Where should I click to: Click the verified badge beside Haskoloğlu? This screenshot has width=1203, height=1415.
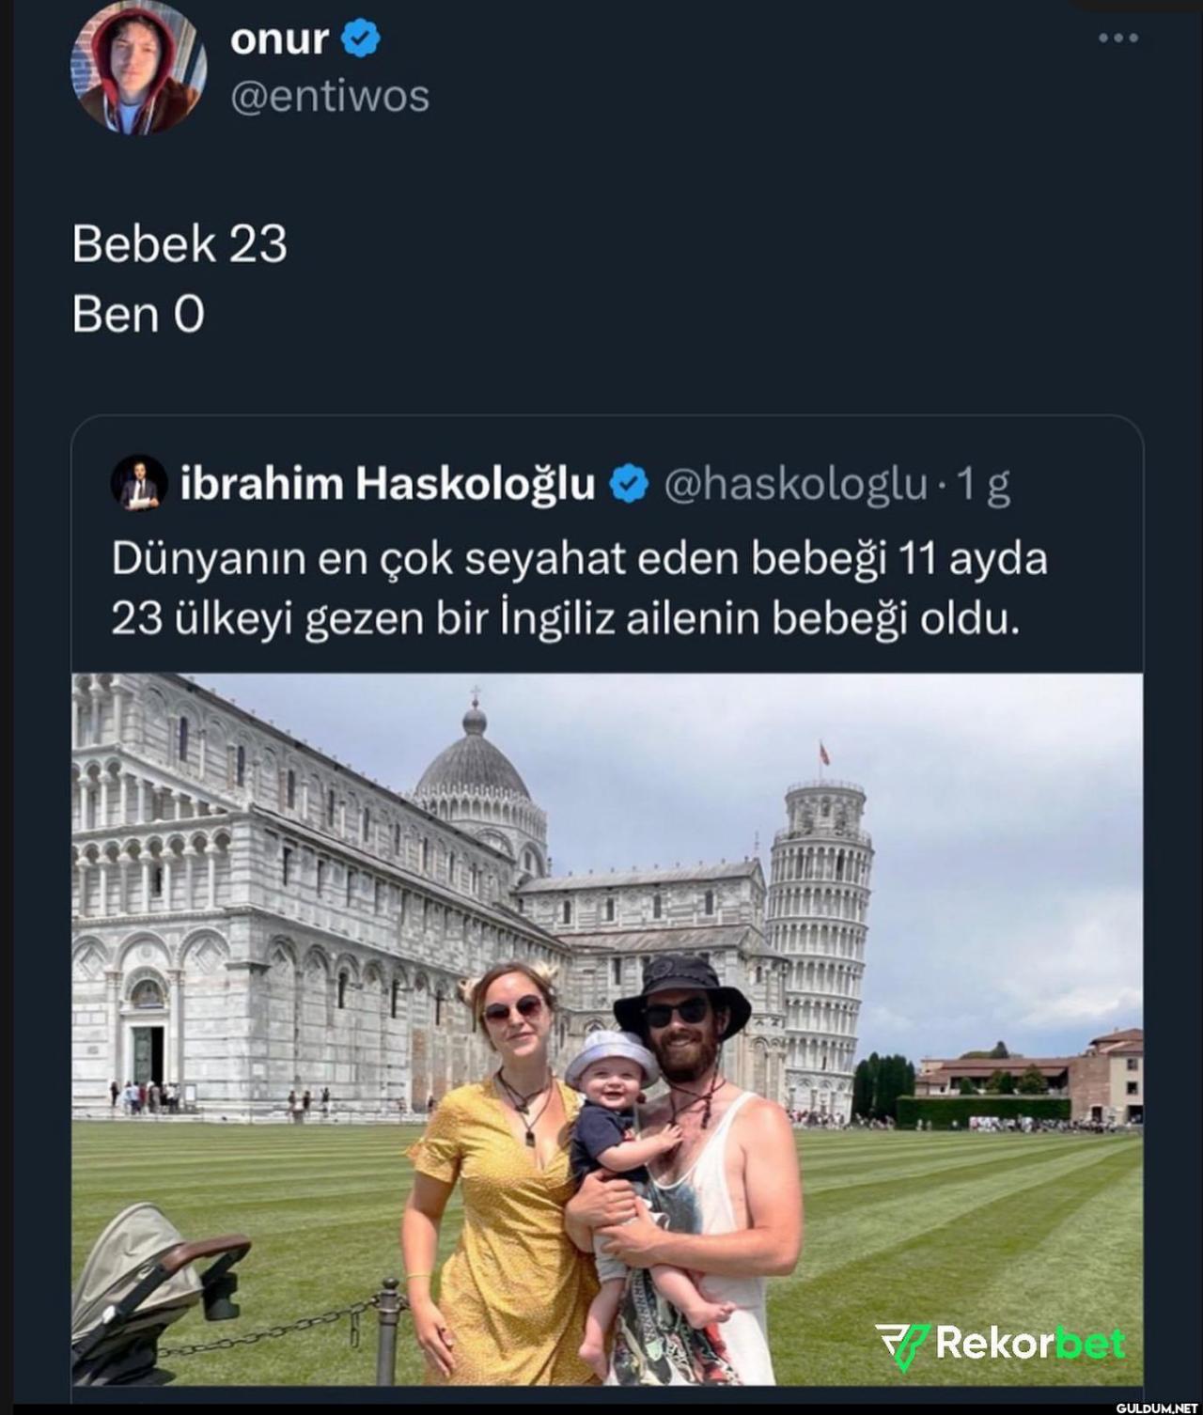[x=630, y=485]
